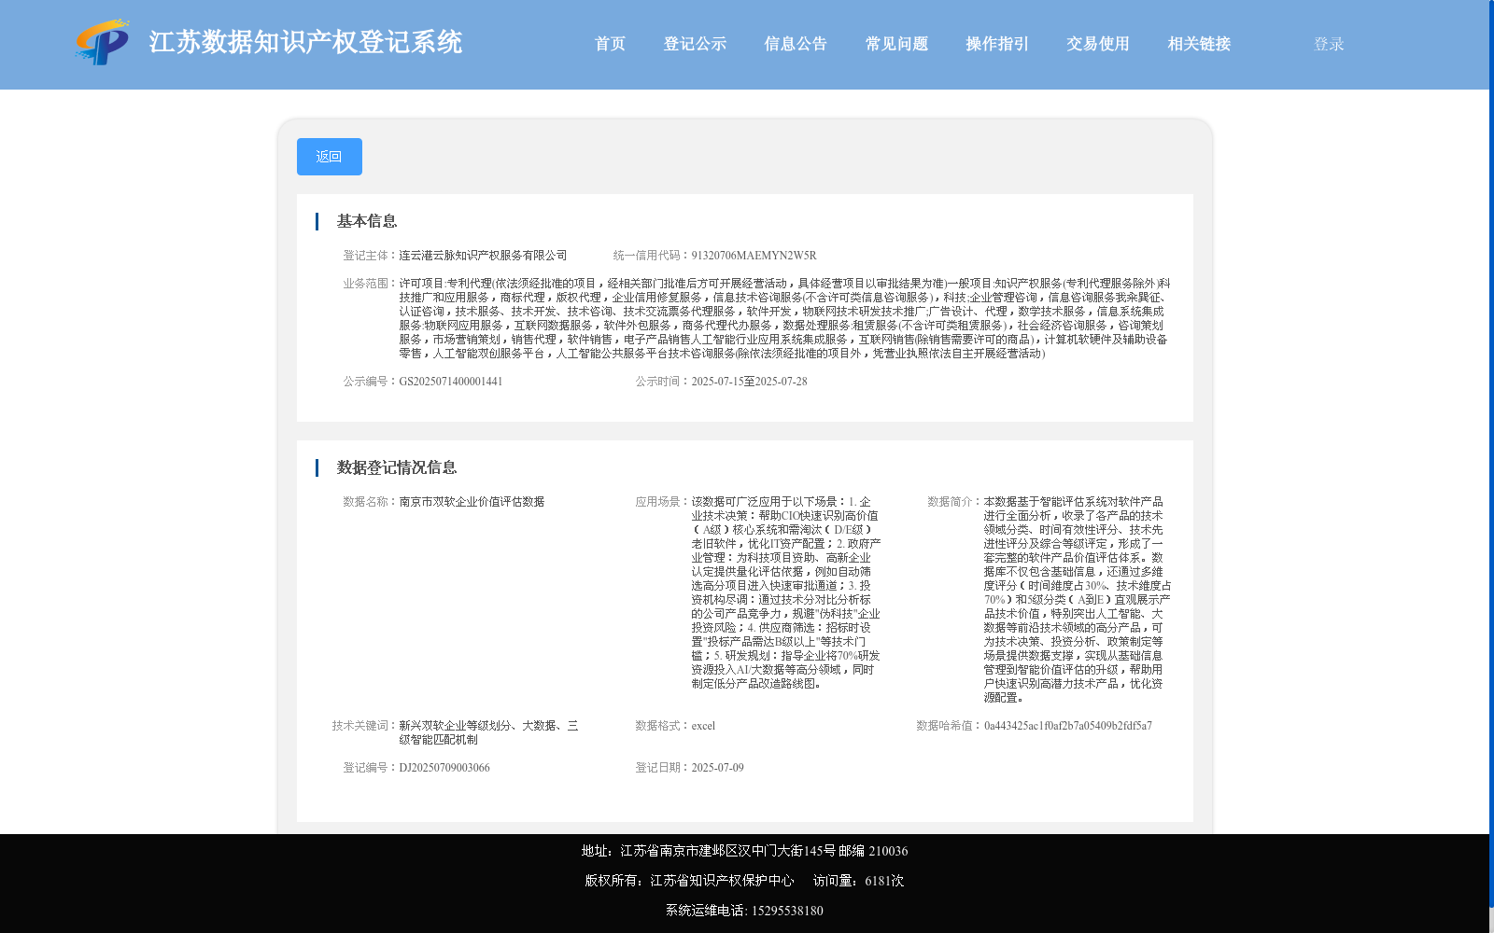The height and width of the screenshot is (933, 1494).
Task: Select support phone 15295538180
Action: 787,911
